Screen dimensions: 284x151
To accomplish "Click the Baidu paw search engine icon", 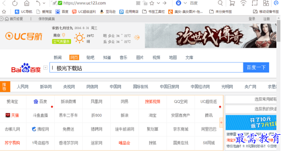I will 178,3.
